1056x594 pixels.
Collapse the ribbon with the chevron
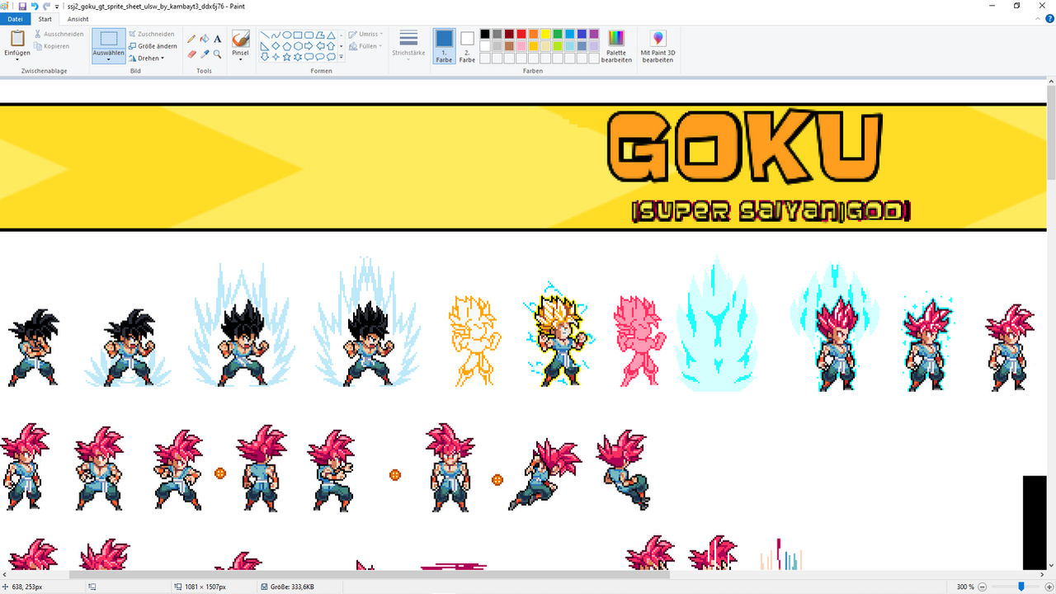pos(1037,19)
